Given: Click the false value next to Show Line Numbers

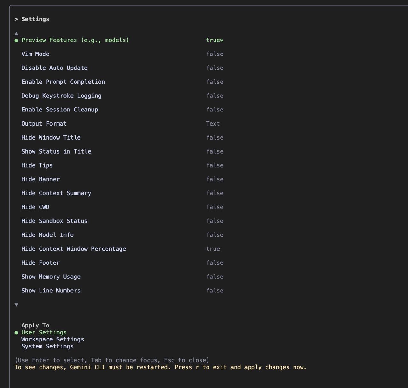Looking at the screenshot, I should click(x=215, y=291).
